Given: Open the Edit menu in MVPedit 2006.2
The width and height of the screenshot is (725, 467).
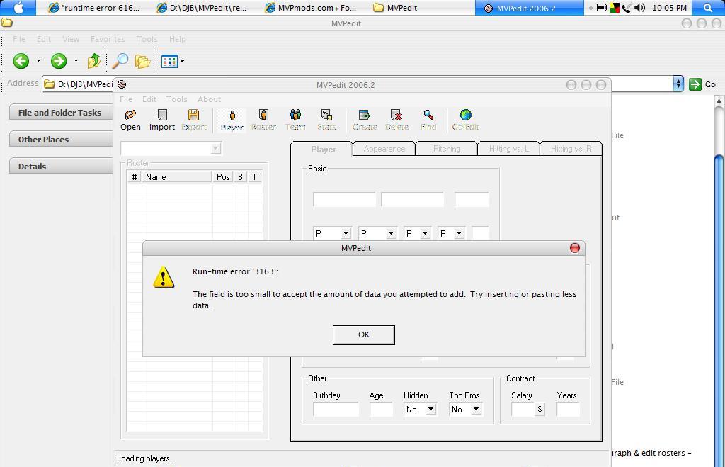Looking at the screenshot, I should click(x=149, y=99).
